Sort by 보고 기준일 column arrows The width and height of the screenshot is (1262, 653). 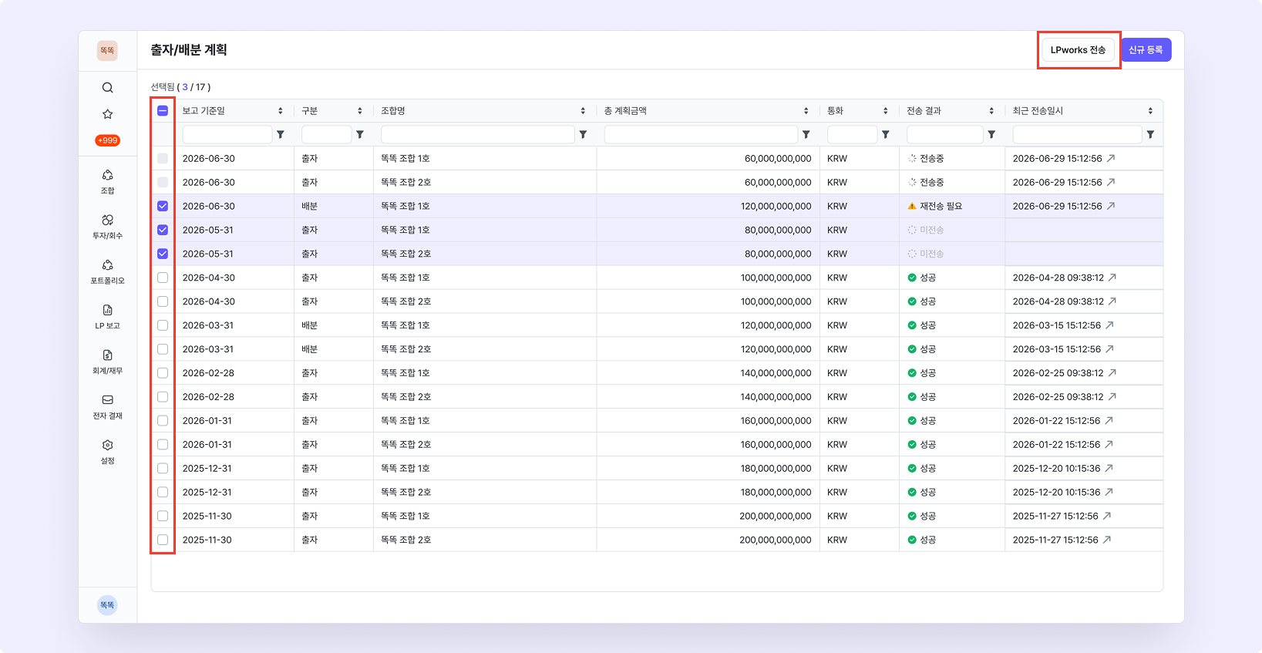(x=280, y=111)
